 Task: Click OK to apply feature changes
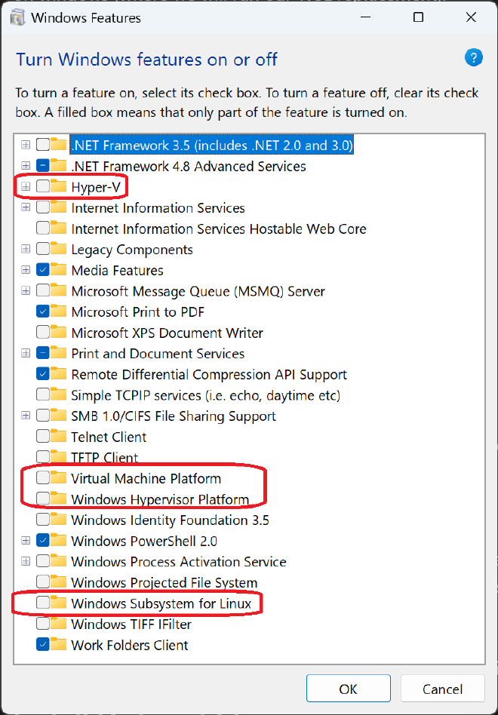[x=349, y=689]
